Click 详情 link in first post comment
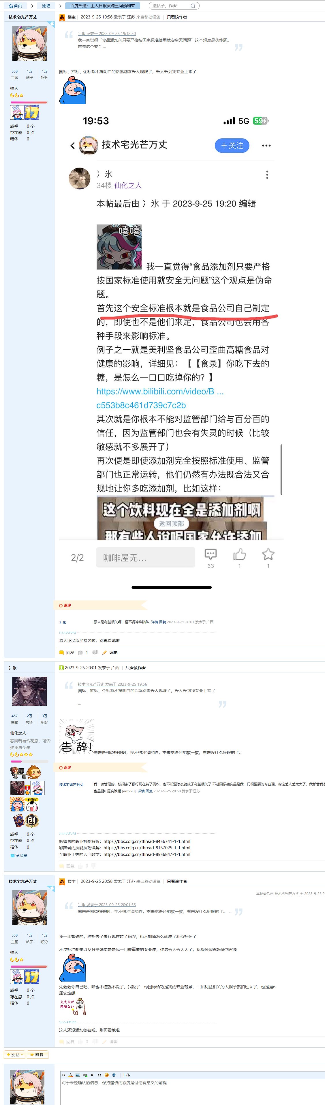The height and width of the screenshot is (1105, 325). pyautogui.click(x=155, y=622)
